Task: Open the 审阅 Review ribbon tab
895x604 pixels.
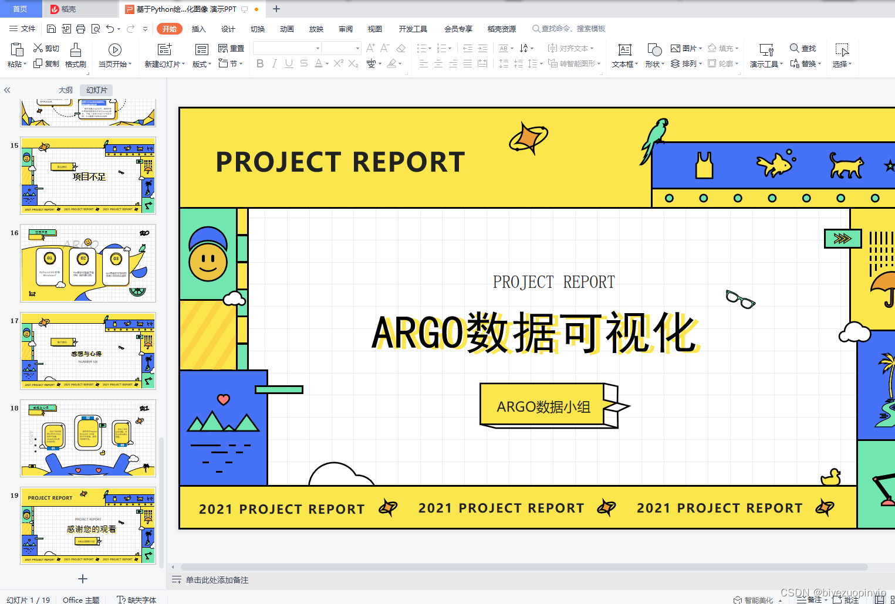Action: click(346, 29)
